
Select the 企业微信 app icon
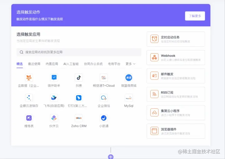[104, 98]
